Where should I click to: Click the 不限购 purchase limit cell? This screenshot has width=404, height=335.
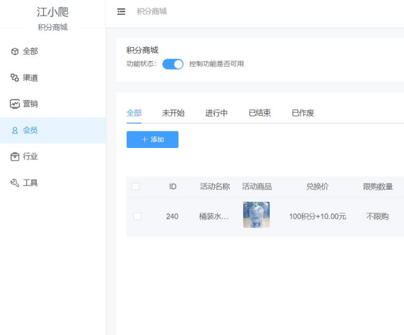[378, 217]
